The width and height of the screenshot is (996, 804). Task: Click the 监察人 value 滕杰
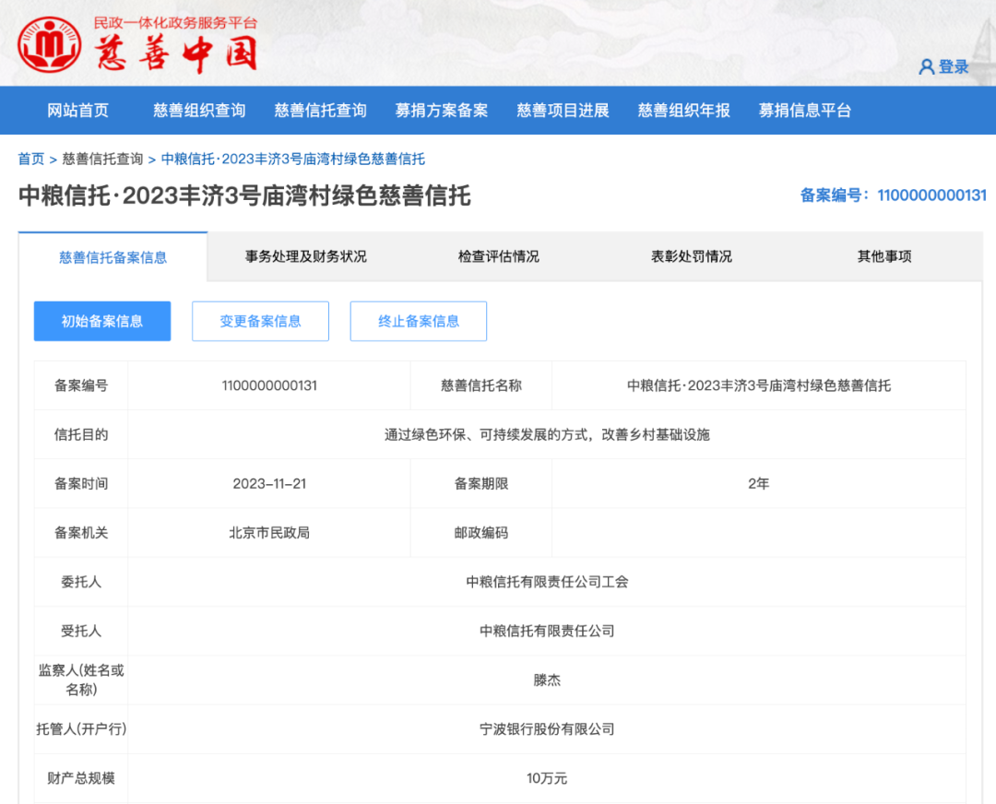(x=547, y=680)
